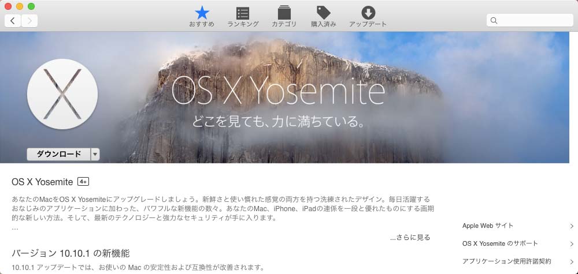The image size is (578, 274).
Task: Open the カテゴリ categories tab
Action: (284, 17)
